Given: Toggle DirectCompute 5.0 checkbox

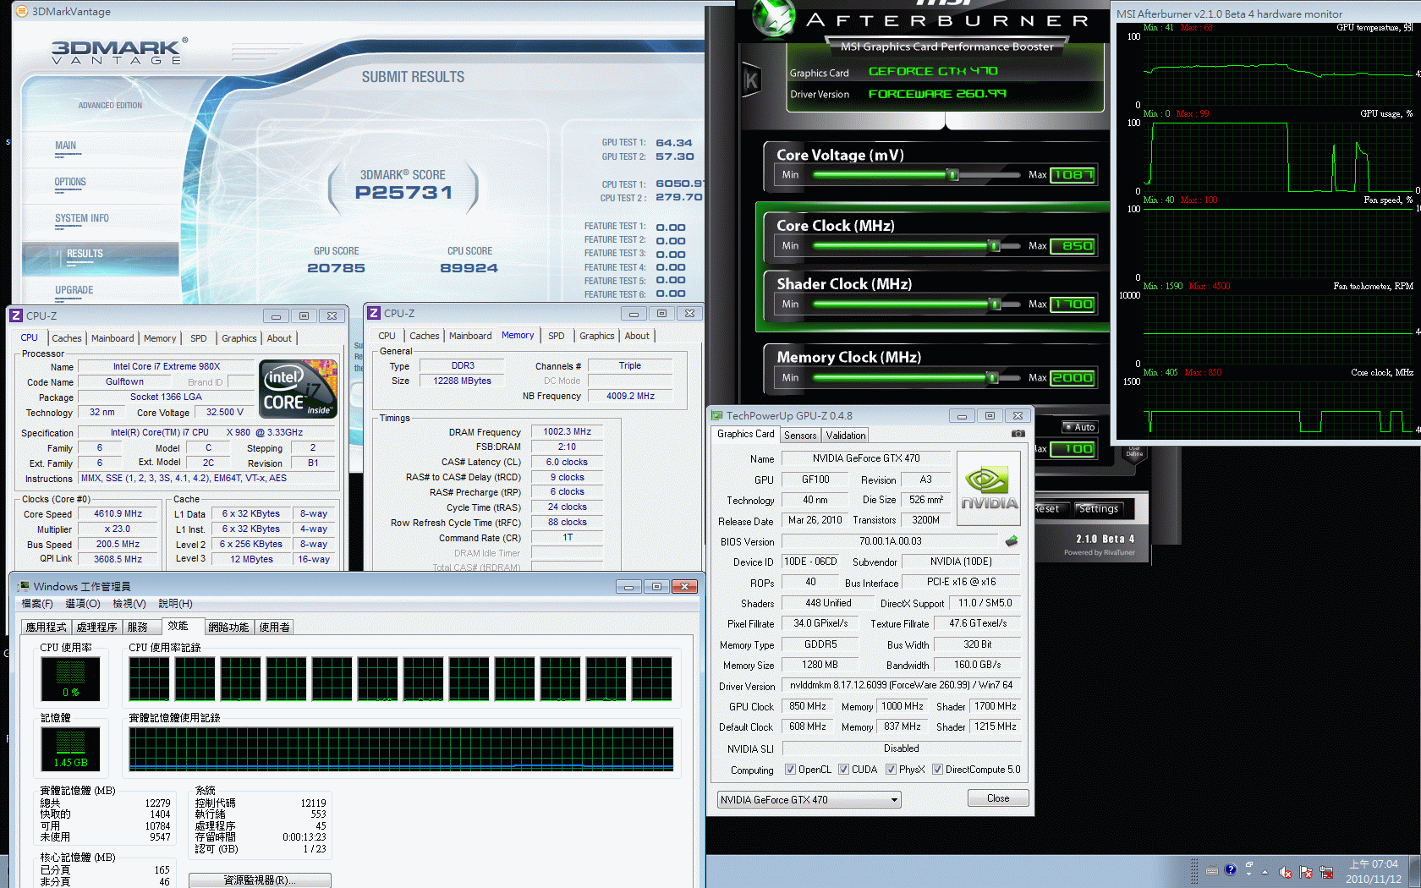Looking at the screenshot, I should [x=937, y=770].
